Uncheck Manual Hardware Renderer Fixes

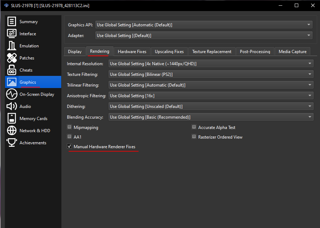pos(69,146)
